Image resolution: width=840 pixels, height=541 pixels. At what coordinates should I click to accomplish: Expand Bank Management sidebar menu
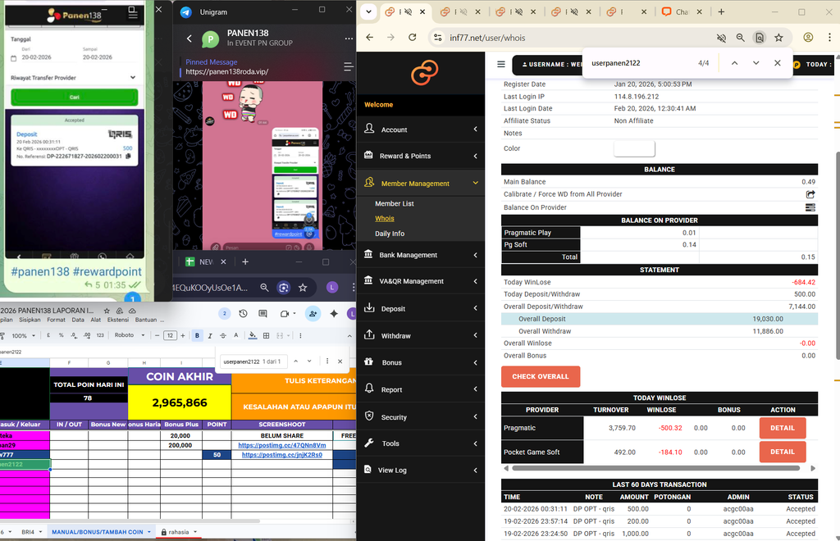click(x=421, y=255)
